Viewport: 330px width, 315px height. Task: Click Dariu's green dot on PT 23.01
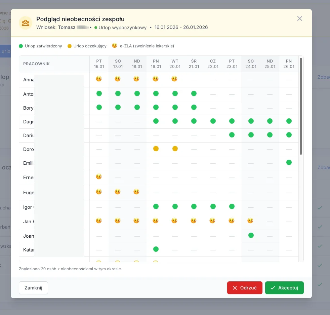232,135
